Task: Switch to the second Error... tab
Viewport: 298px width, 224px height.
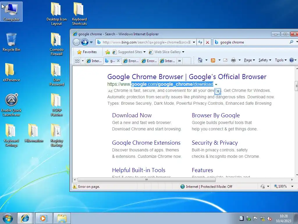Action: [x=149, y=61]
